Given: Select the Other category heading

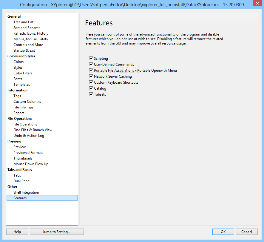Looking at the screenshot, I should point(12,187).
